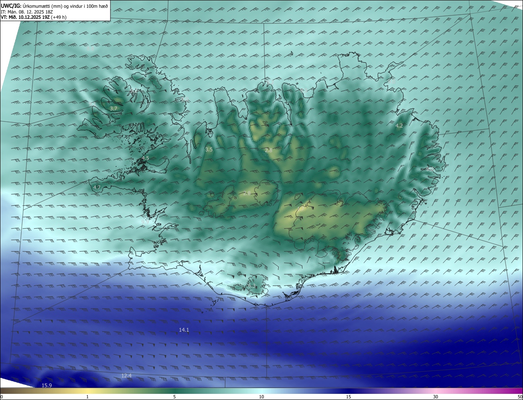
Task: Click the '10' tick label on color scale
Action: pos(261,397)
